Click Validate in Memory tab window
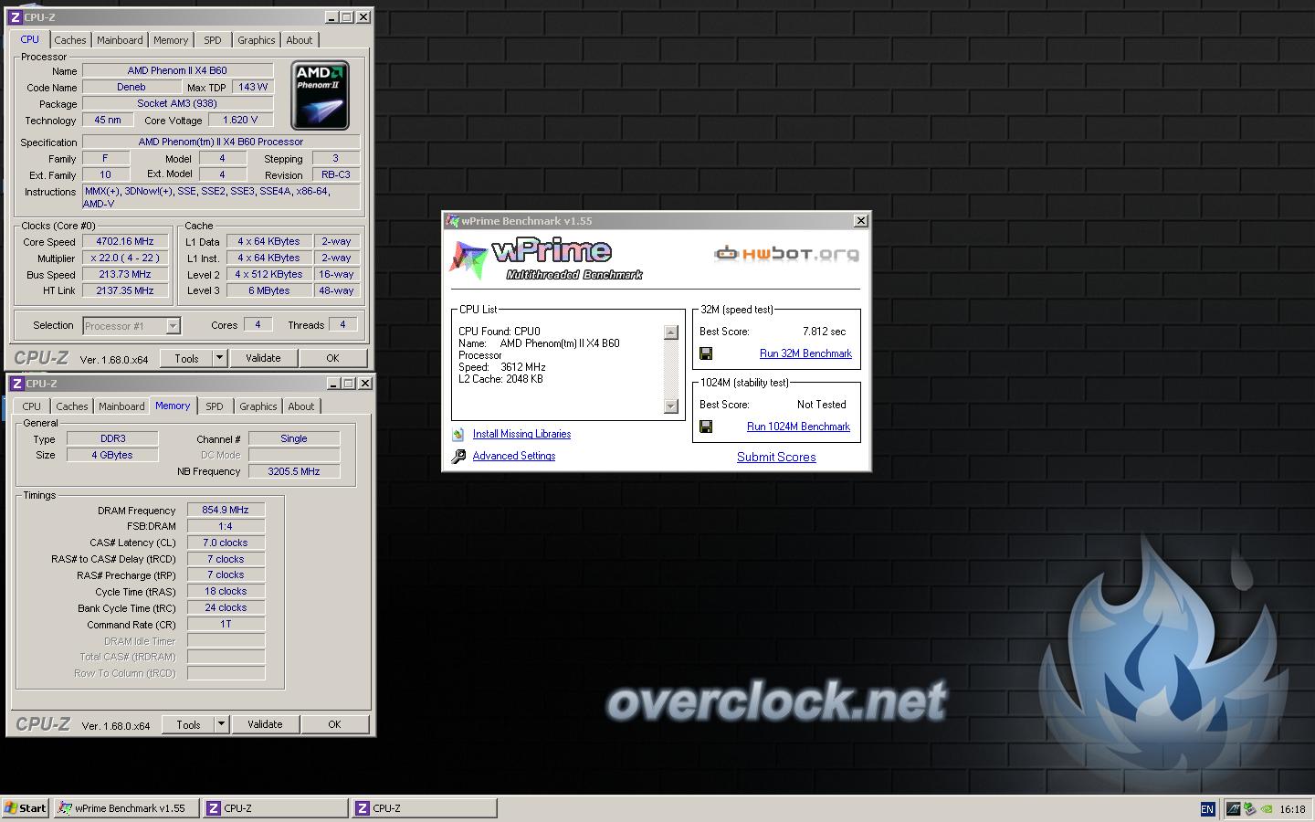 [x=265, y=724]
